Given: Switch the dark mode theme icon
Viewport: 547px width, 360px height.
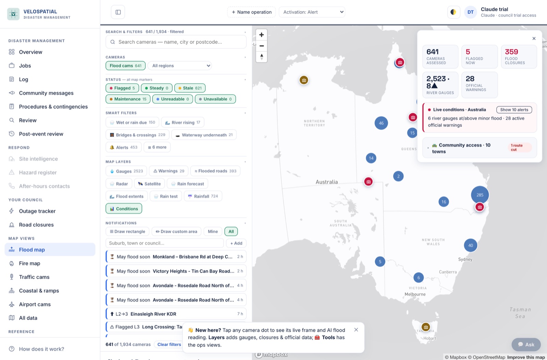Looking at the screenshot, I should (x=453, y=12).
